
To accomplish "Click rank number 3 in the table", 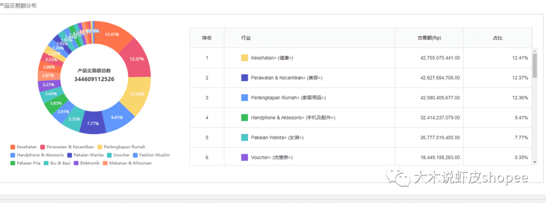I will pyautogui.click(x=207, y=98).
